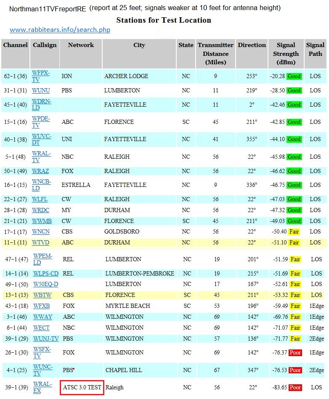Open the www.rabbitears.info/search.php link
329x399 pixels.
pyautogui.click(x=60, y=30)
